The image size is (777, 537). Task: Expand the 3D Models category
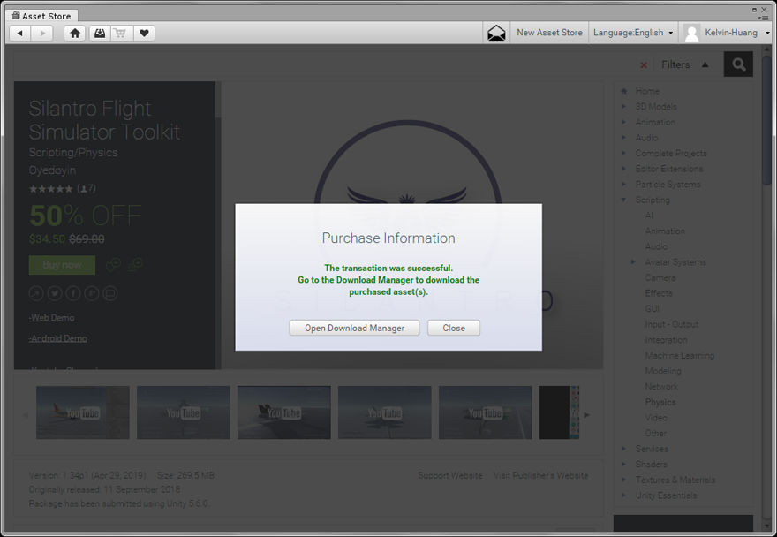(x=624, y=106)
